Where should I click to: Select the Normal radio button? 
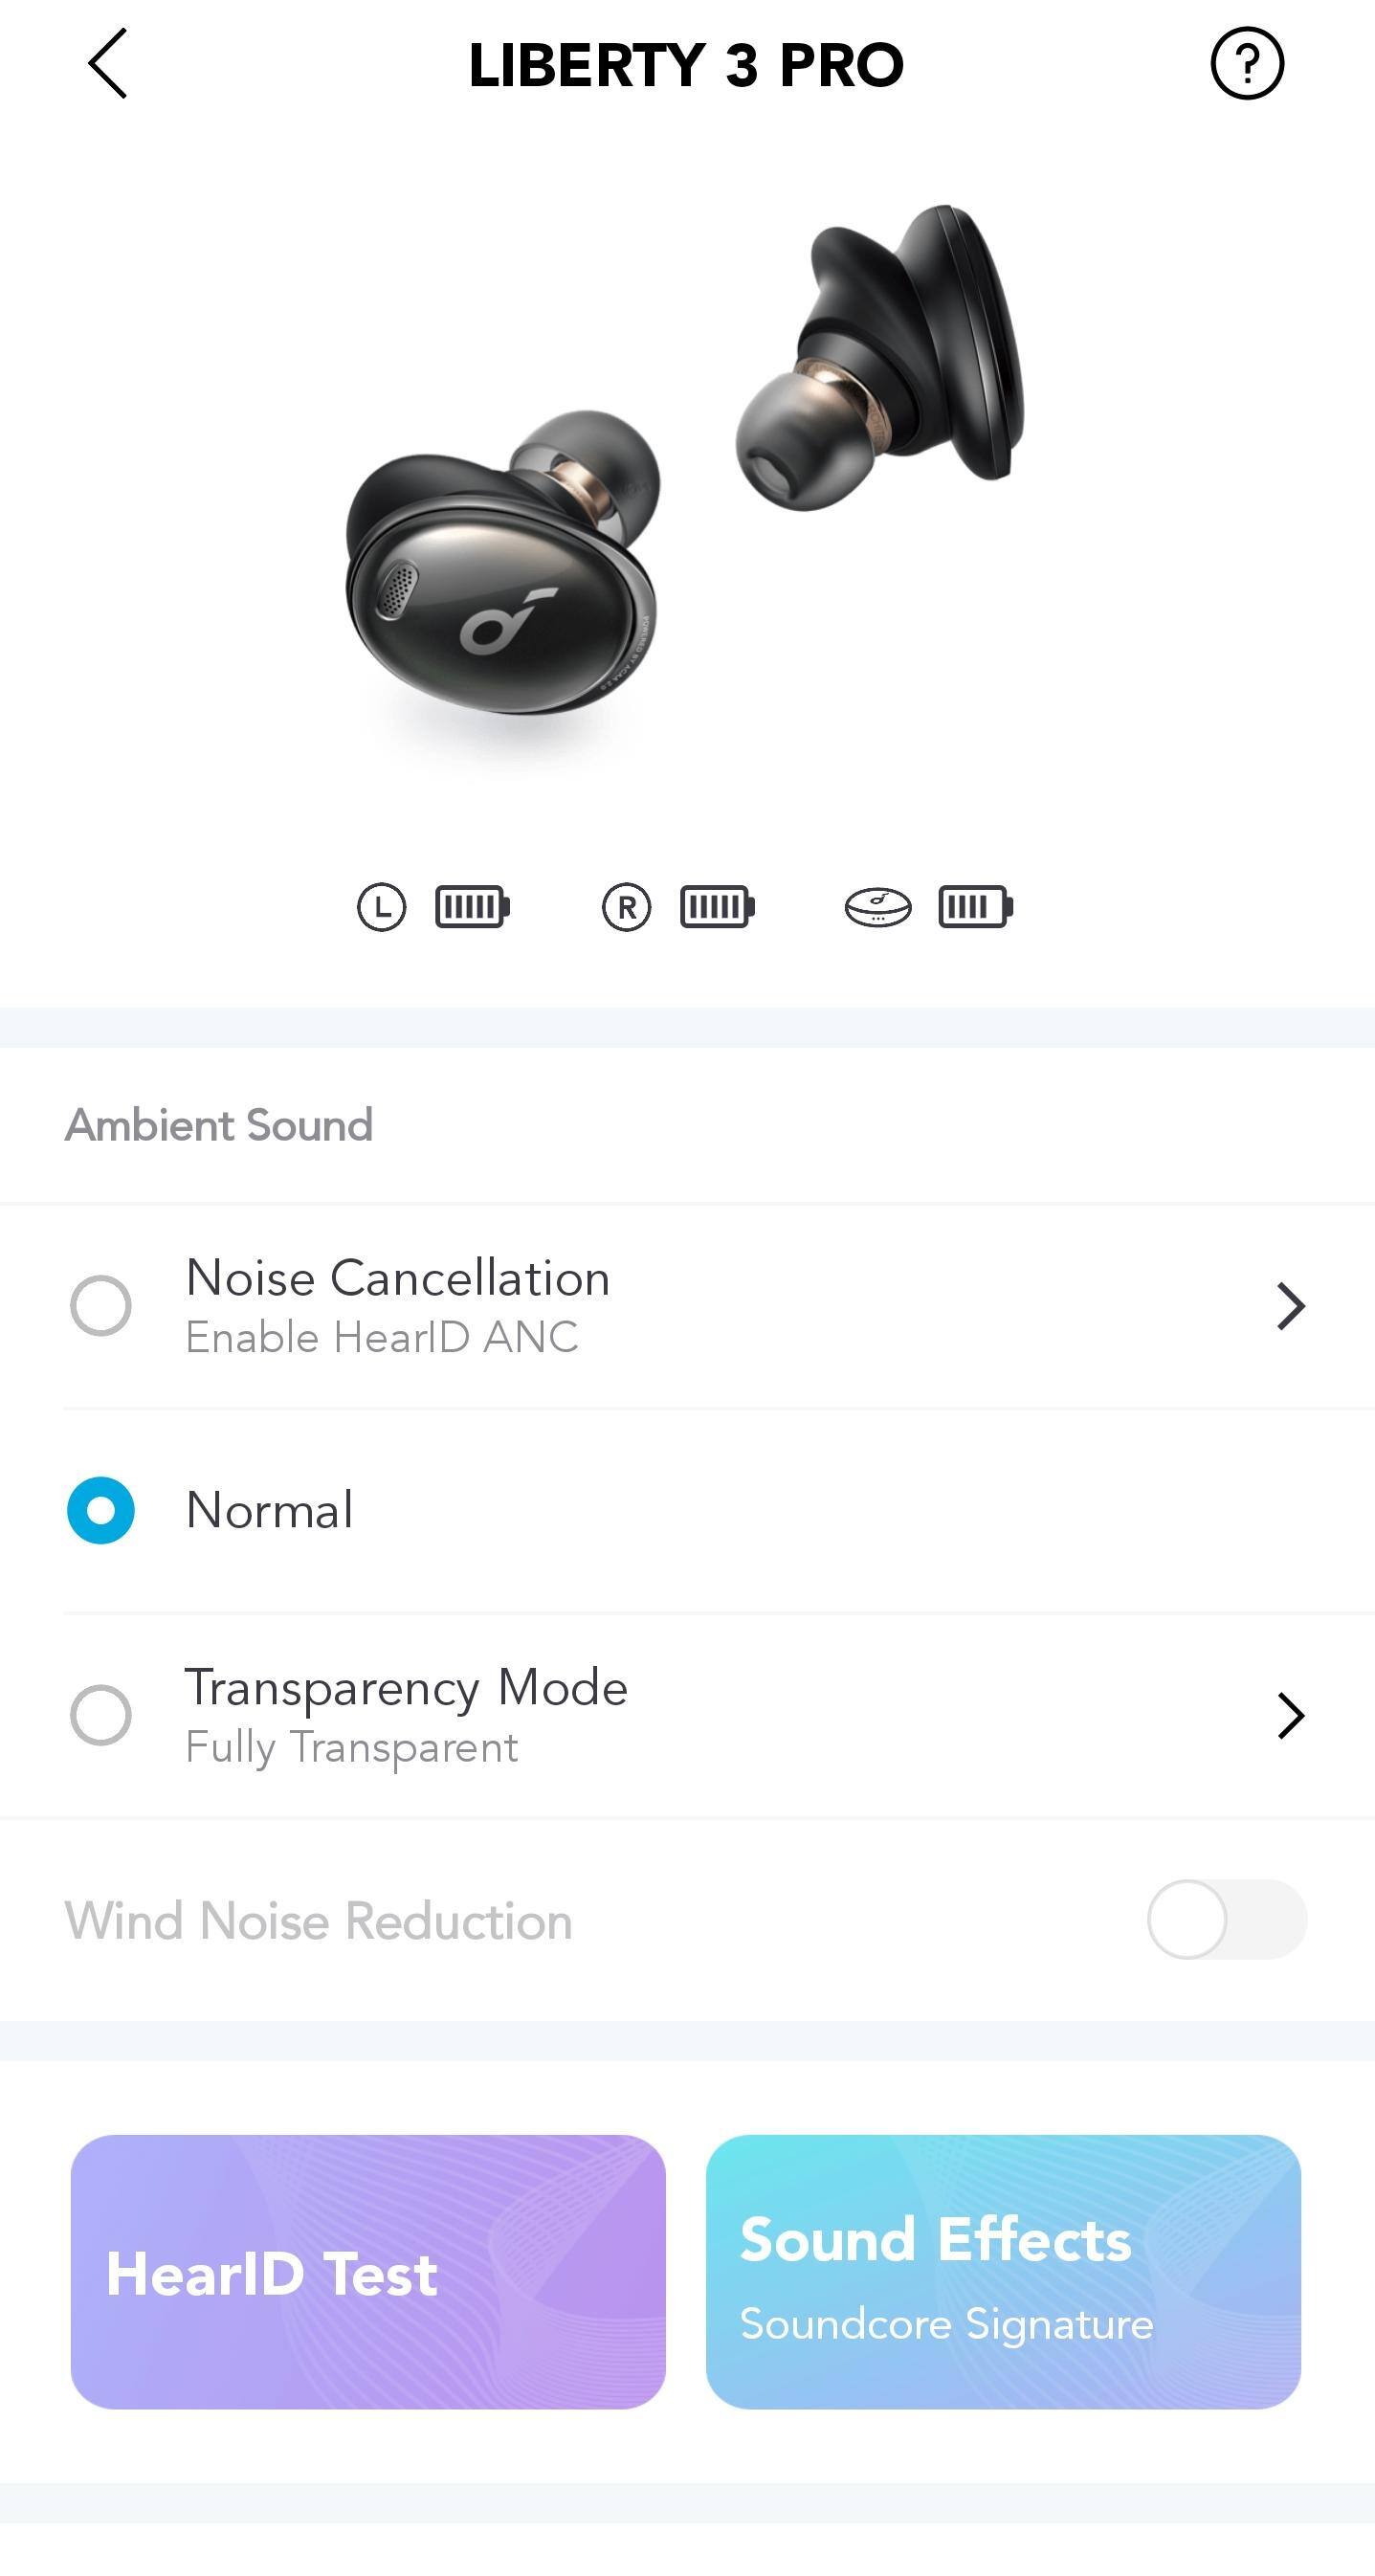click(101, 1510)
